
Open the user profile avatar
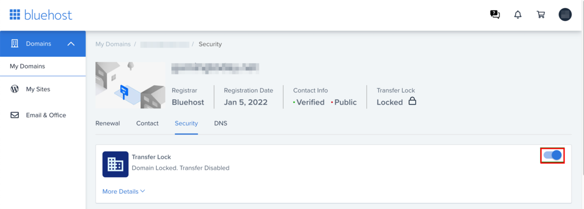565,14
